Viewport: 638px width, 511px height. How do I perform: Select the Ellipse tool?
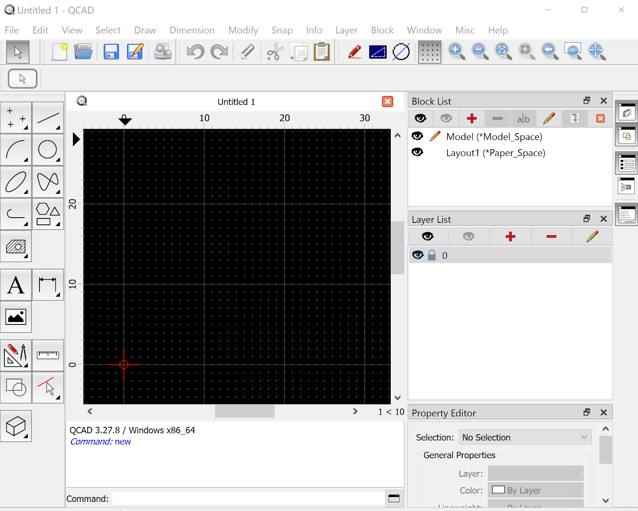coord(16,182)
